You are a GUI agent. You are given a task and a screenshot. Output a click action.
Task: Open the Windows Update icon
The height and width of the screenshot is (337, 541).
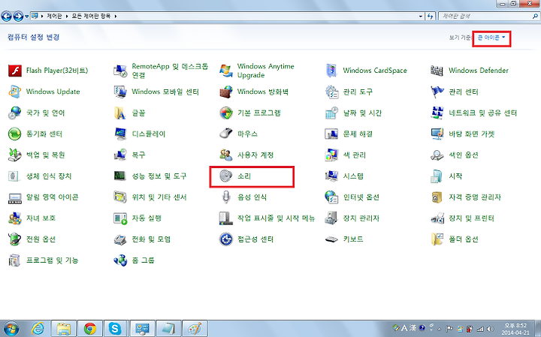(15, 92)
